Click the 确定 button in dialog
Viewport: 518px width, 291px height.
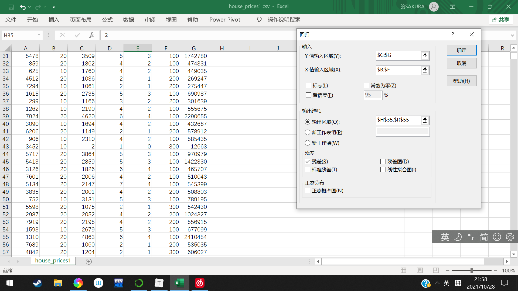(x=461, y=50)
